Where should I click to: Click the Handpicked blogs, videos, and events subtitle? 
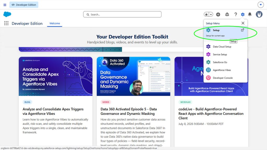[132, 42]
